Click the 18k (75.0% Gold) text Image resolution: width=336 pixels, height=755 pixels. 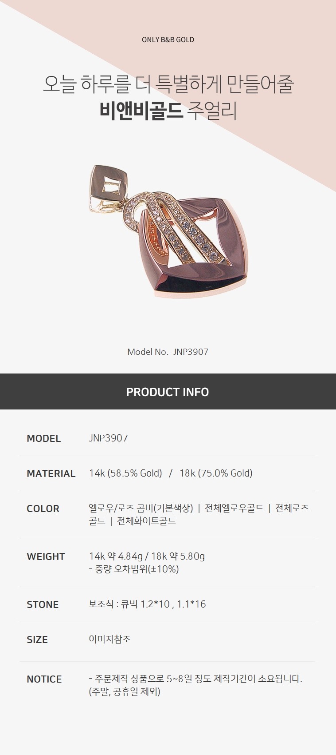pos(216,473)
